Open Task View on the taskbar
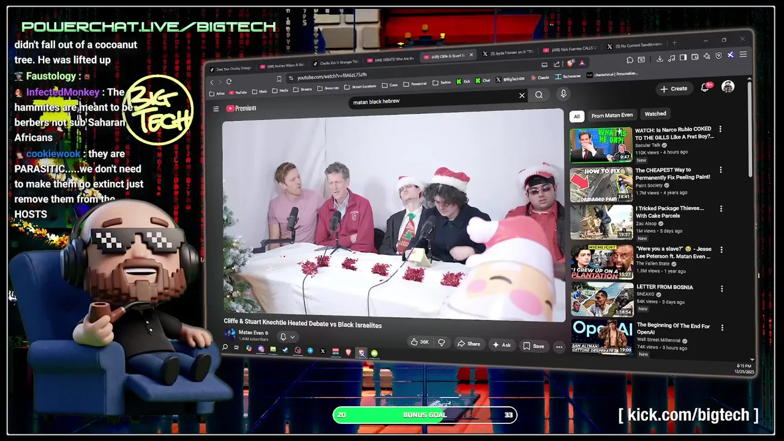This screenshot has height=441, width=784. (236, 347)
